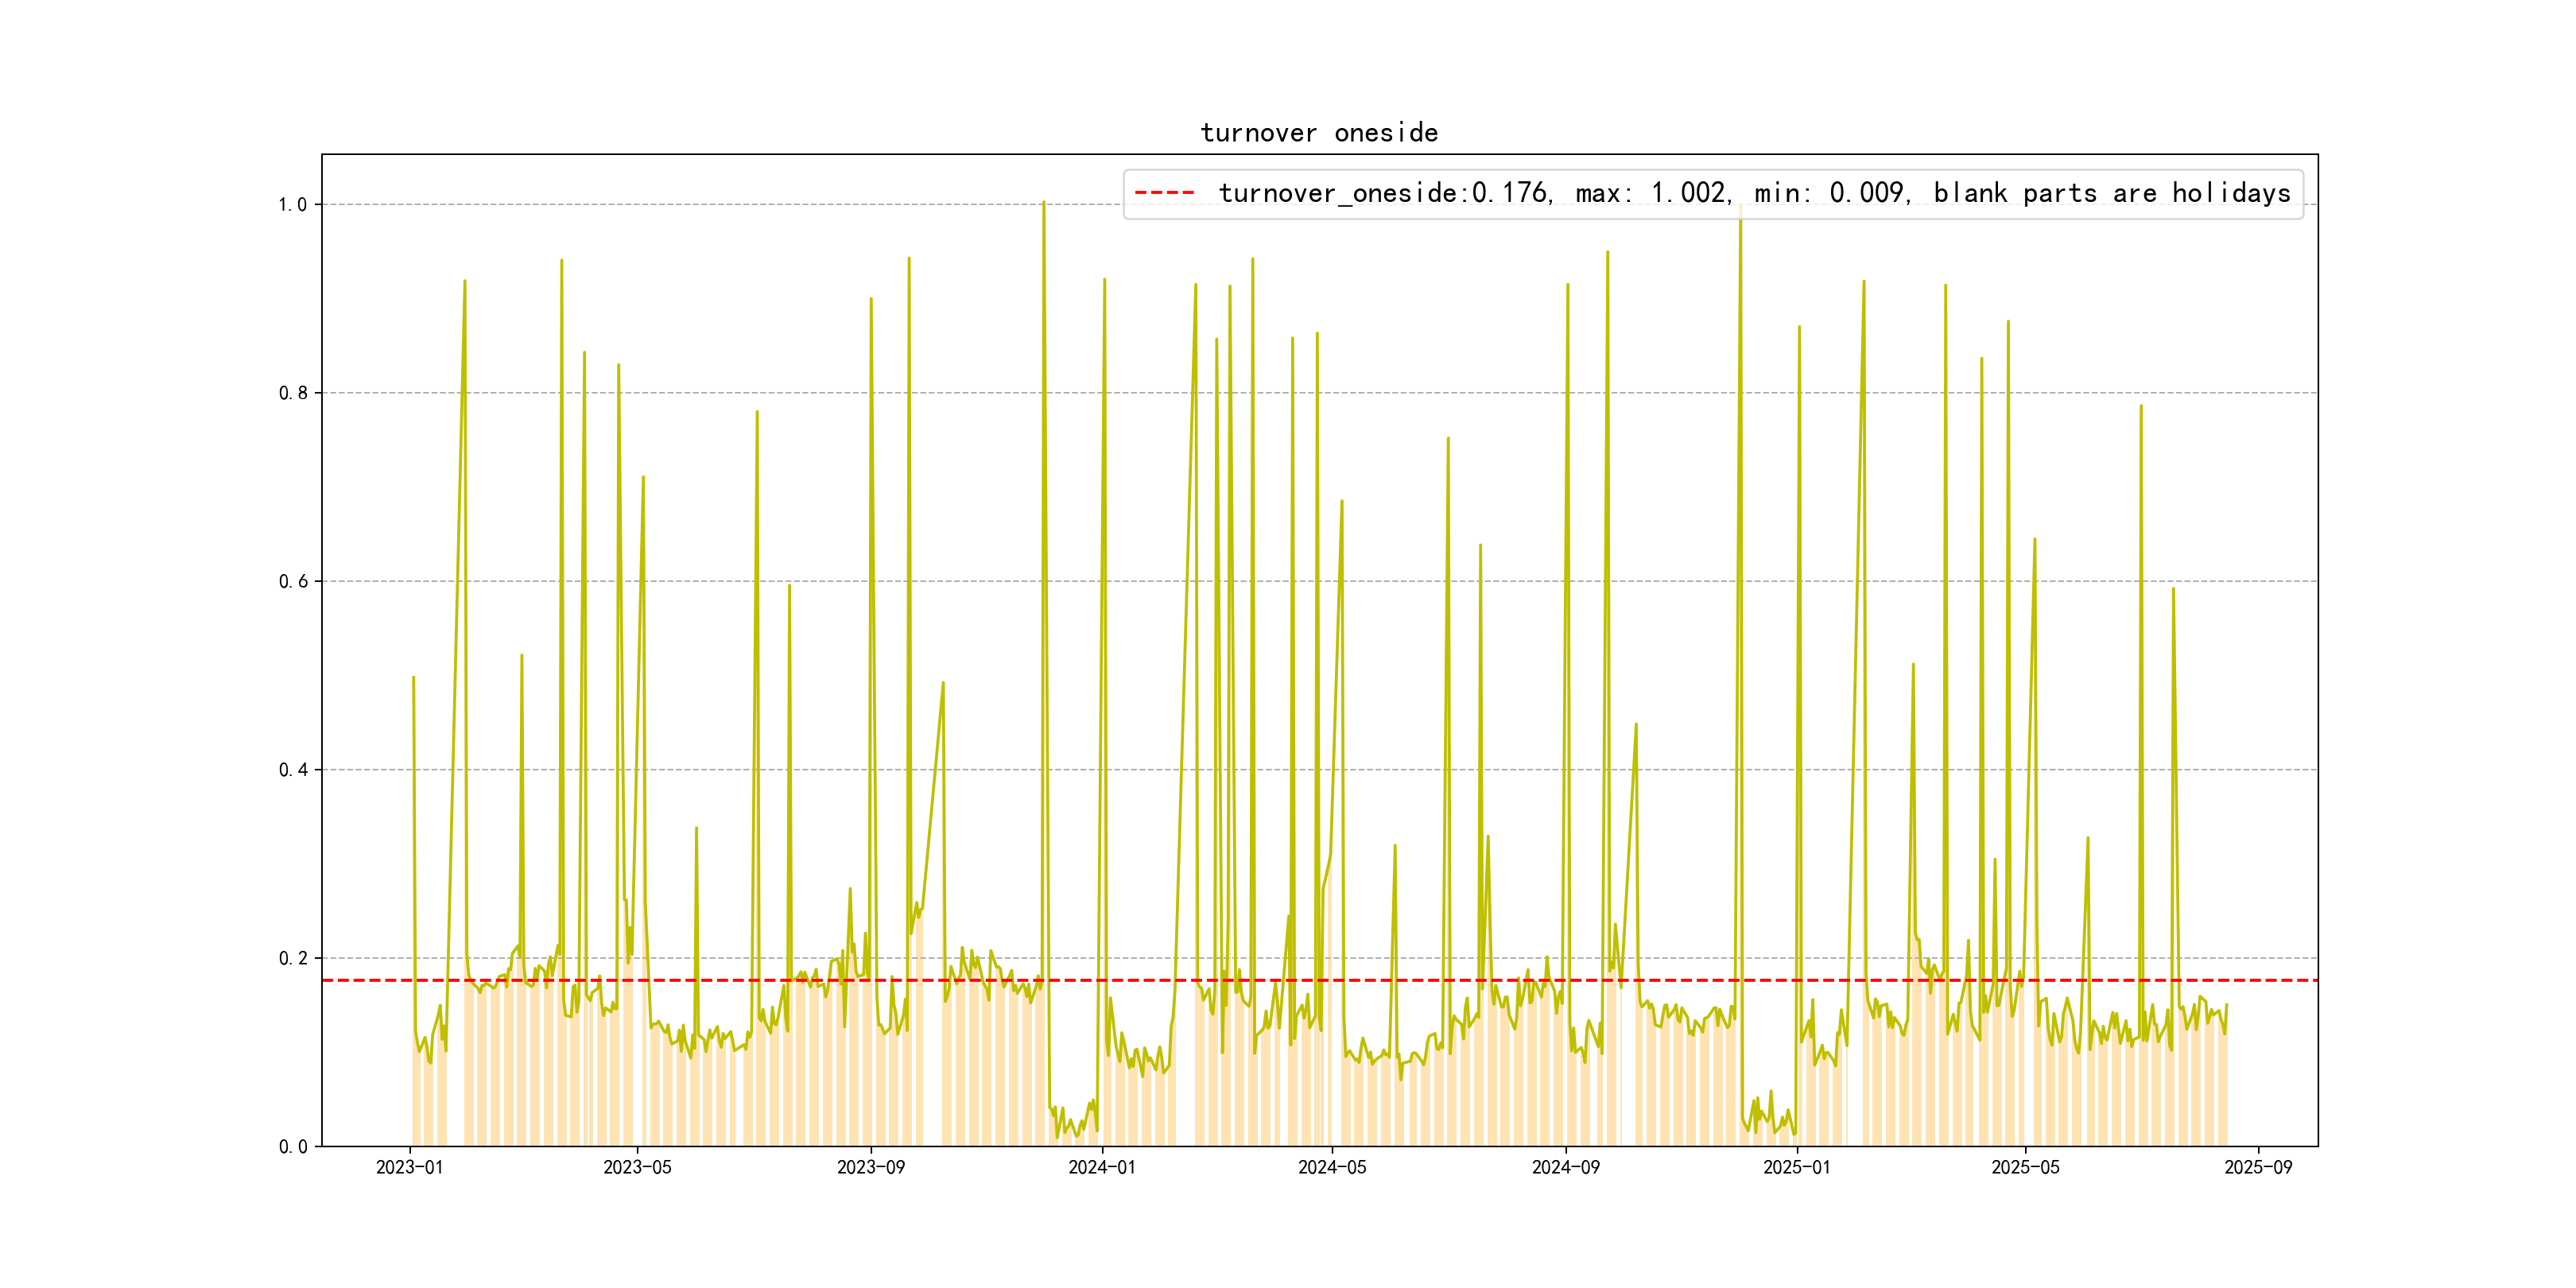
Task: Click the 0.2 y-axis tick label
Action: (292, 958)
